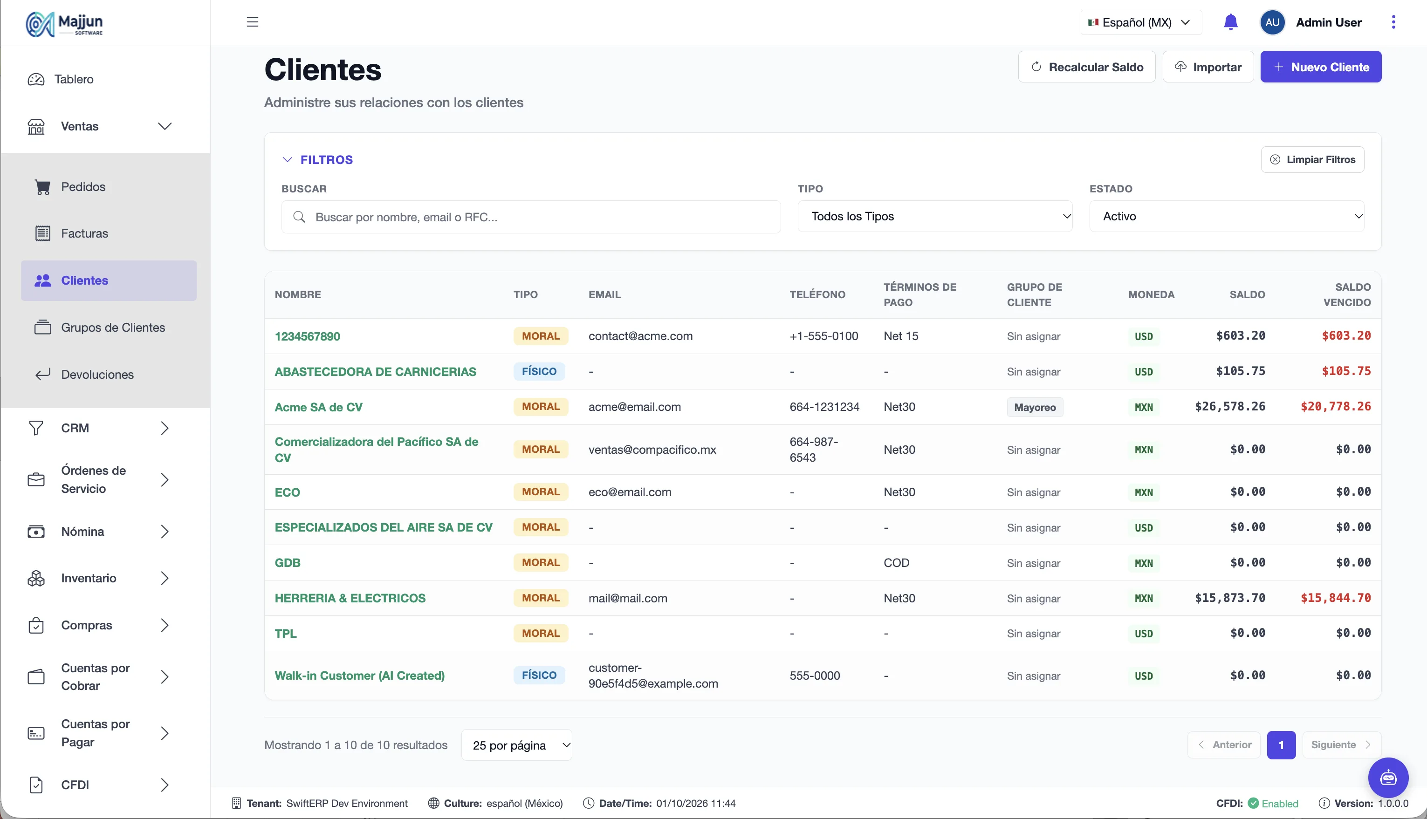
Task: Click the Devoluciones return arrow icon
Action: pyautogui.click(x=43, y=375)
